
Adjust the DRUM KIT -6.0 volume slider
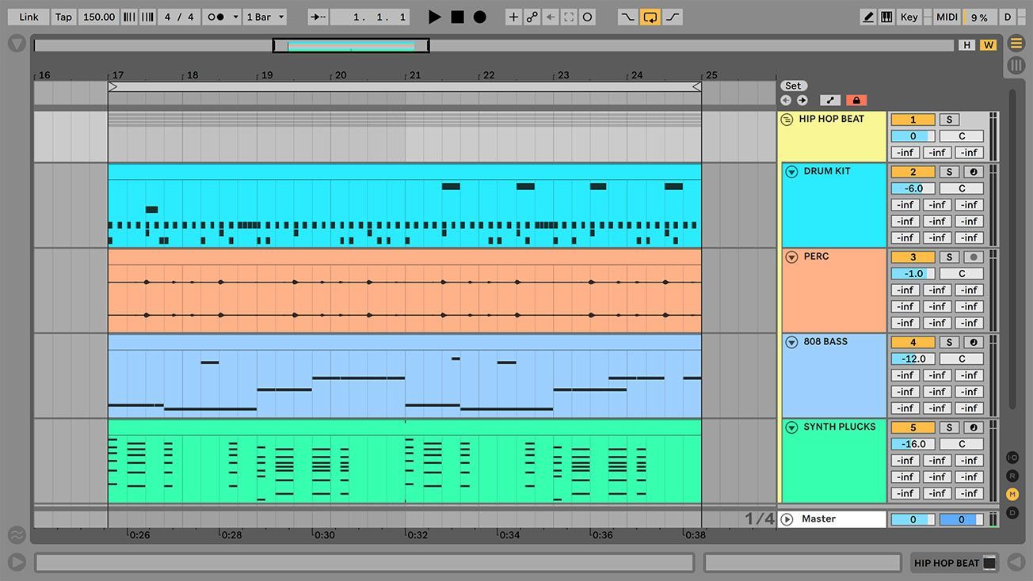pyautogui.click(x=913, y=188)
